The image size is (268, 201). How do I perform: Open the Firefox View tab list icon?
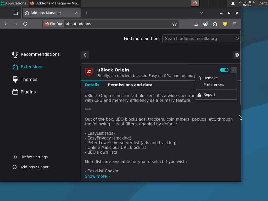(15, 13)
